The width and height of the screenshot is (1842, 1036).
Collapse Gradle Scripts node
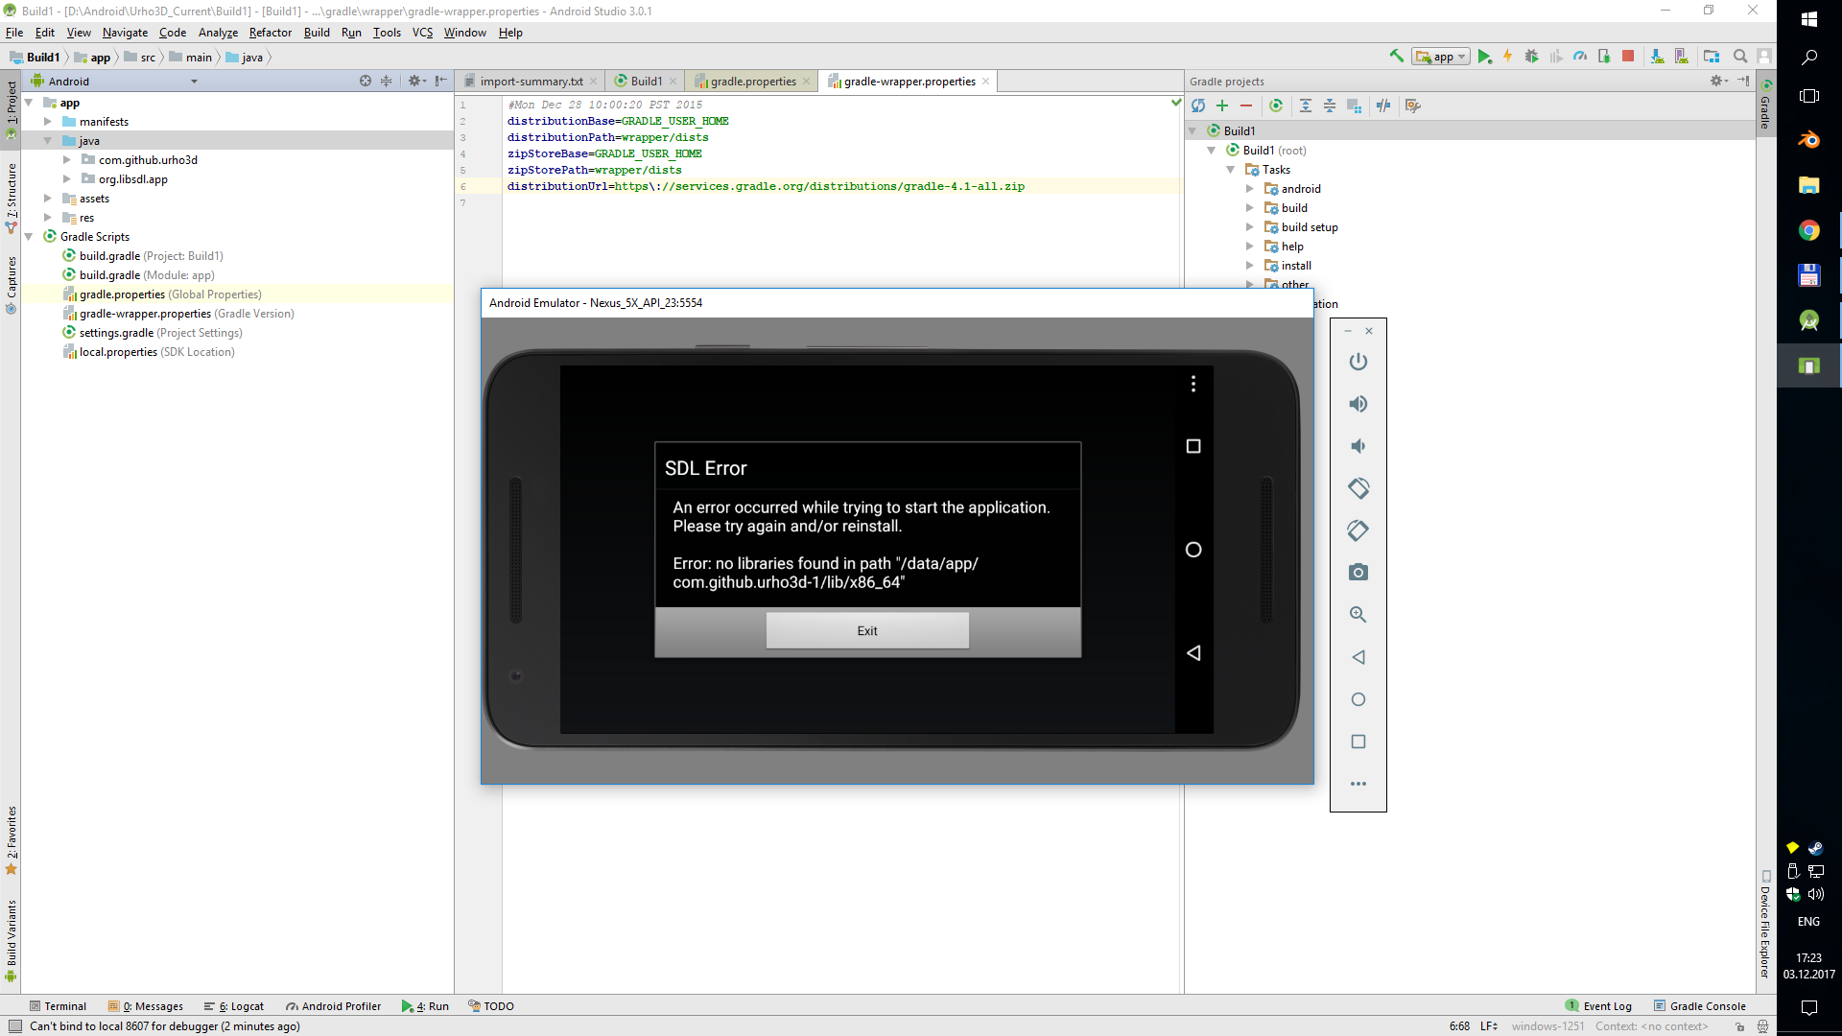29,237
